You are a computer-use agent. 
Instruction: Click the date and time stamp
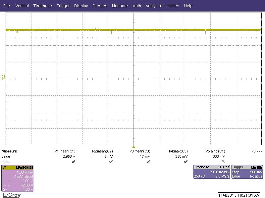click(239, 195)
